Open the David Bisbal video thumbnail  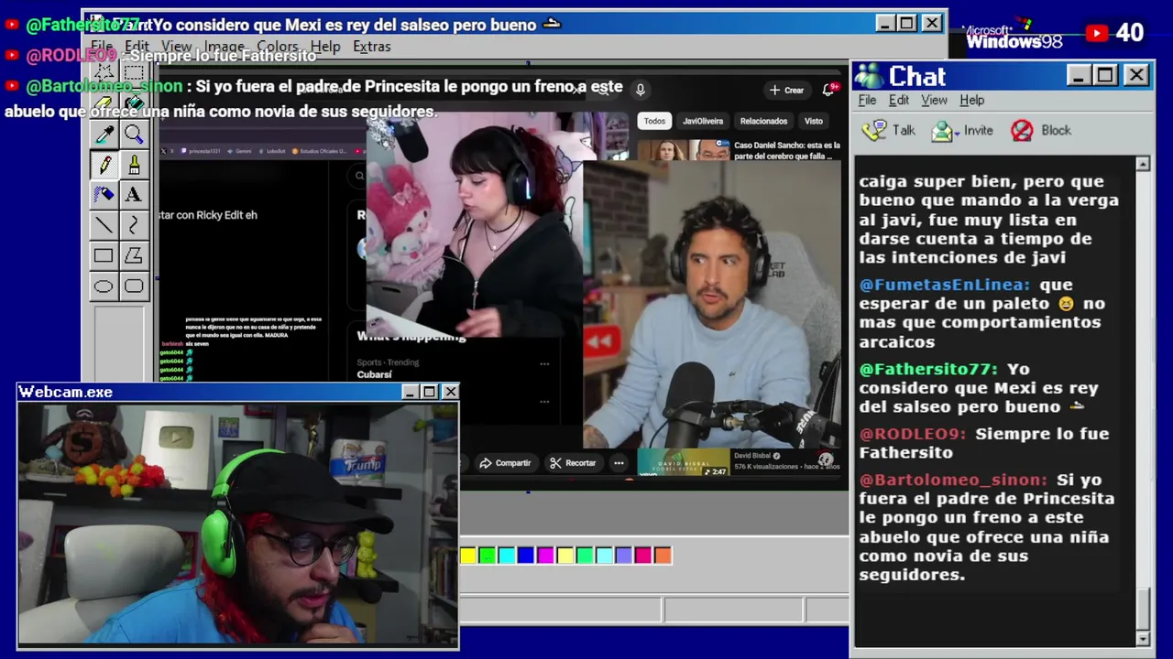(684, 463)
